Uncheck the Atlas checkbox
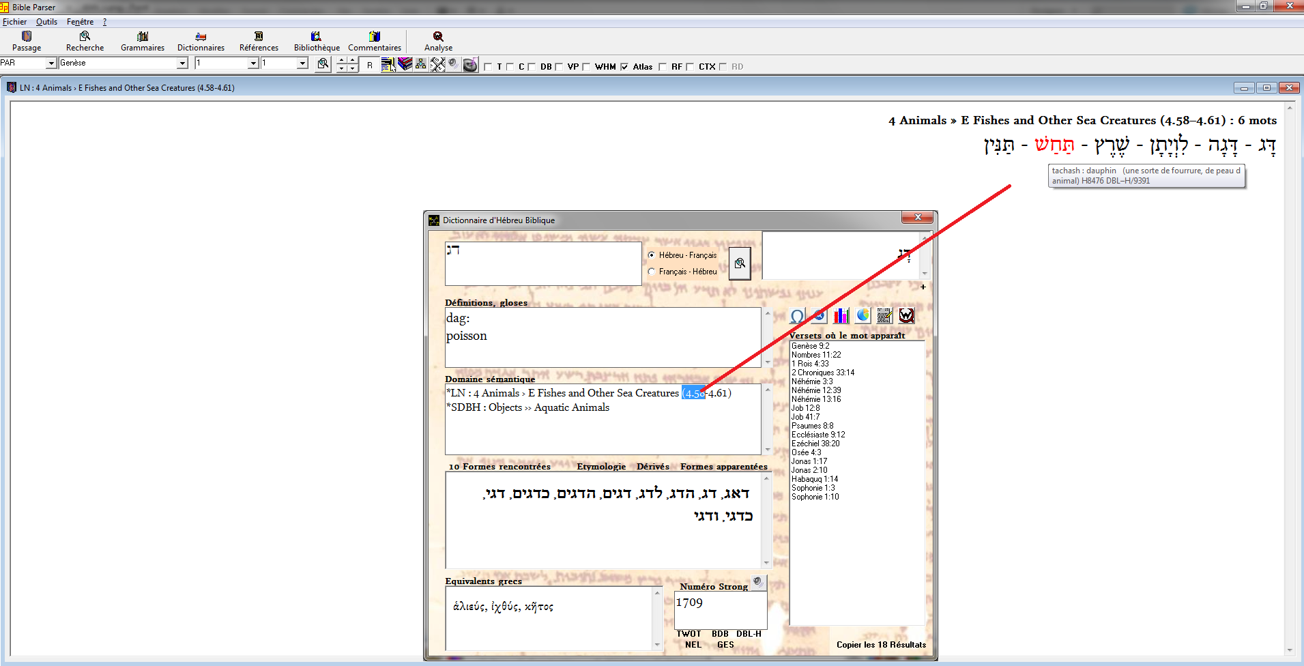 pos(624,67)
